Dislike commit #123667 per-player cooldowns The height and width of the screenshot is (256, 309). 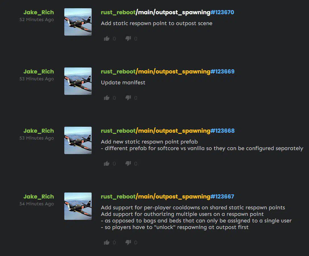point(128,242)
